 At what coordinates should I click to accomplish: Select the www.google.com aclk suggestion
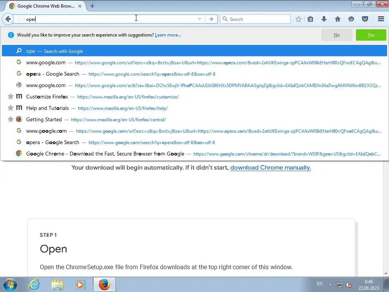(194, 86)
